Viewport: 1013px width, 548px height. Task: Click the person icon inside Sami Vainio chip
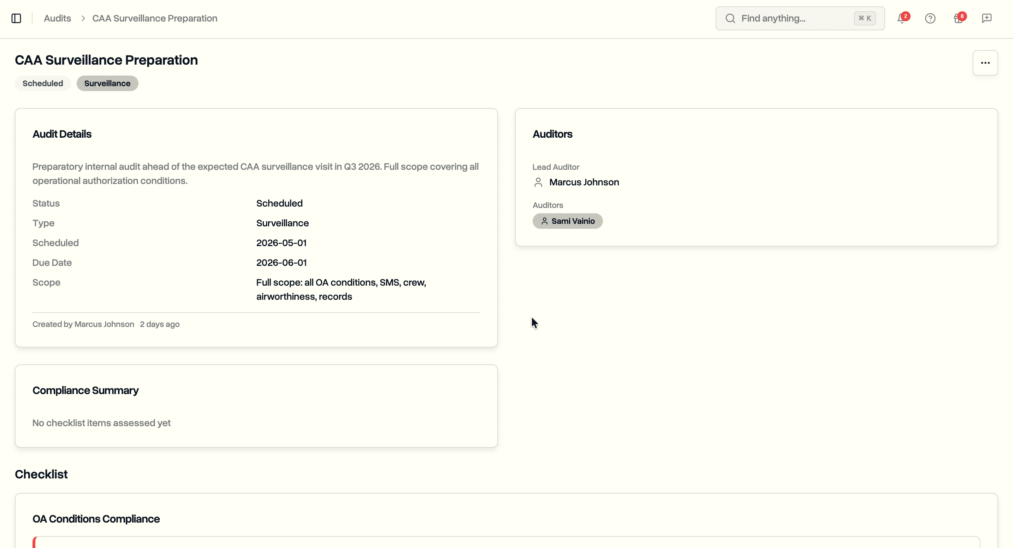point(544,221)
